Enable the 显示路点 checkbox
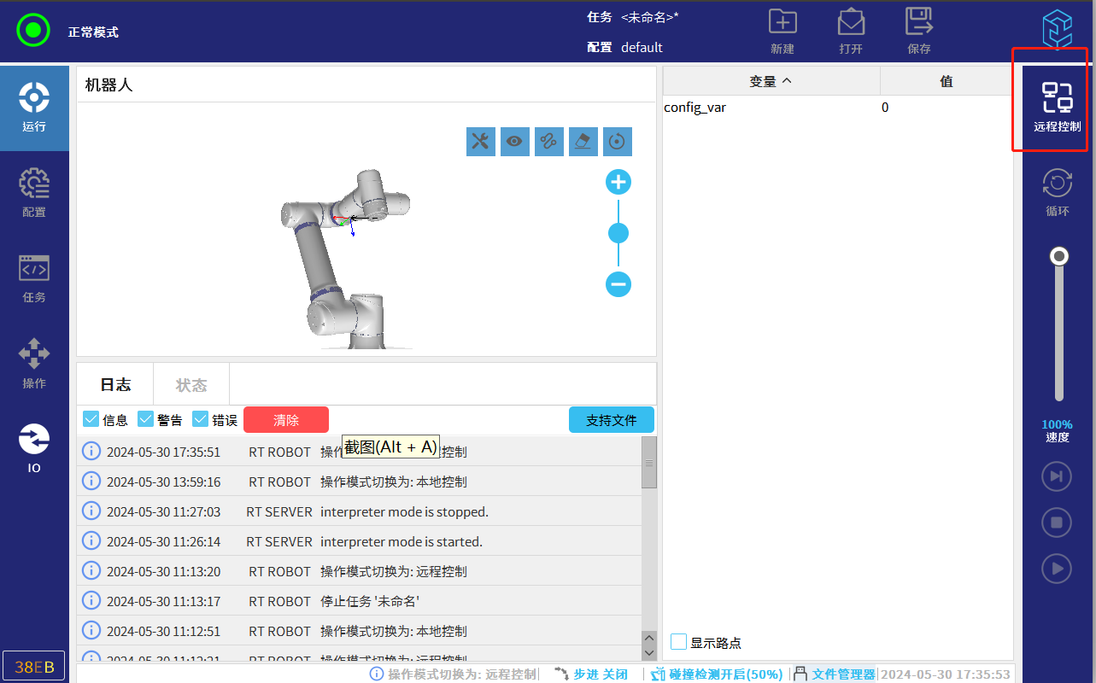The image size is (1096, 683). pos(679,642)
